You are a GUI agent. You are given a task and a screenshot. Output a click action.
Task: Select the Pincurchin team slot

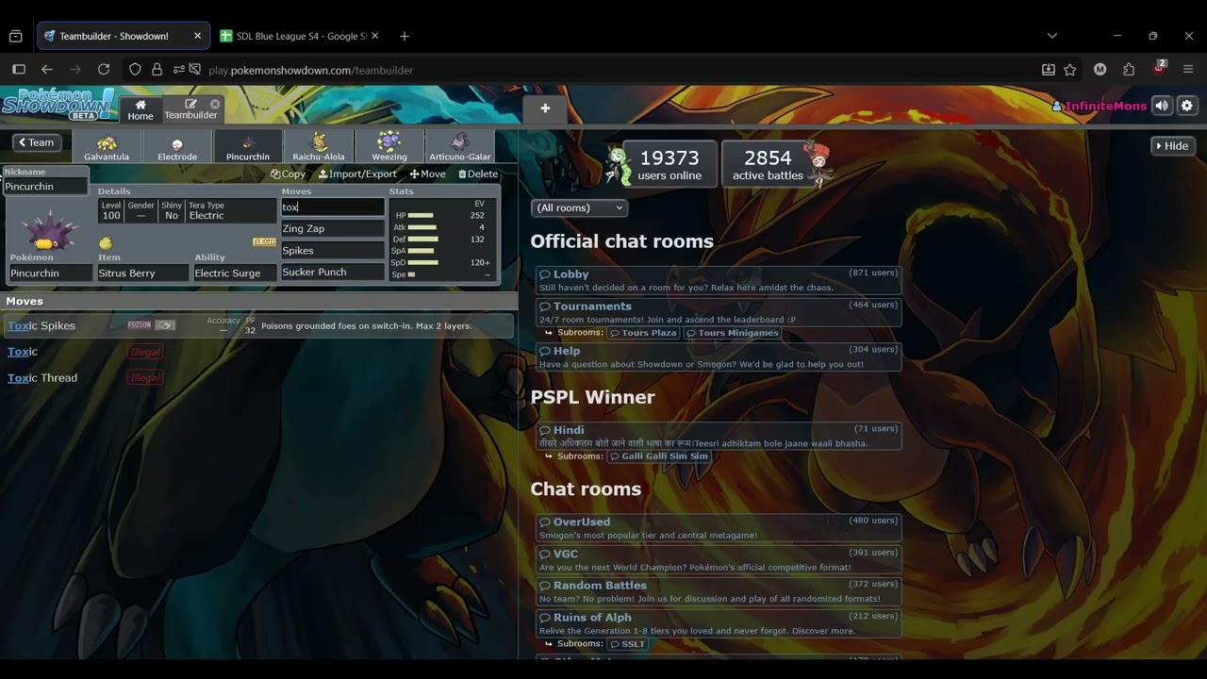pos(248,146)
